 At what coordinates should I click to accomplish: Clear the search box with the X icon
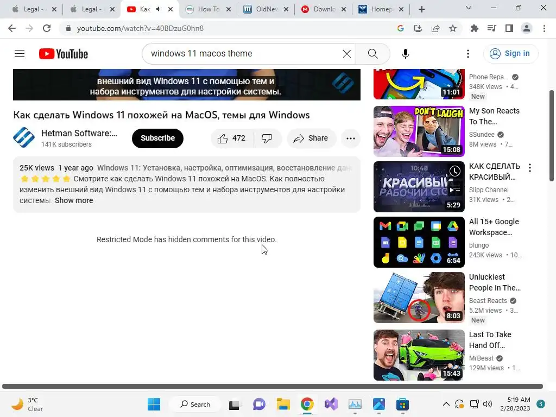347,54
